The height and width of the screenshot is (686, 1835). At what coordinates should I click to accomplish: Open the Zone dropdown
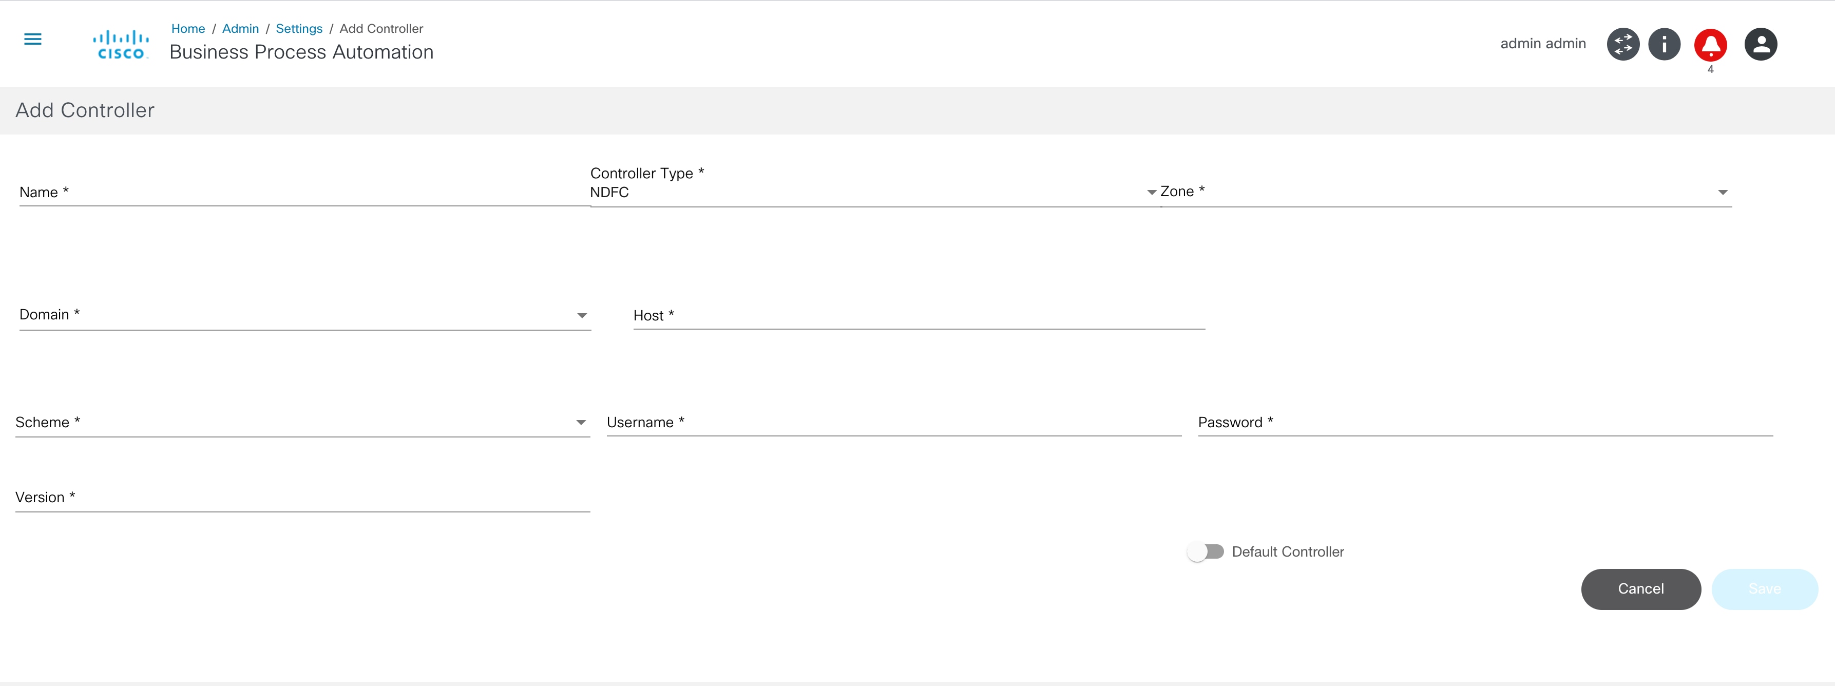click(1445, 192)
